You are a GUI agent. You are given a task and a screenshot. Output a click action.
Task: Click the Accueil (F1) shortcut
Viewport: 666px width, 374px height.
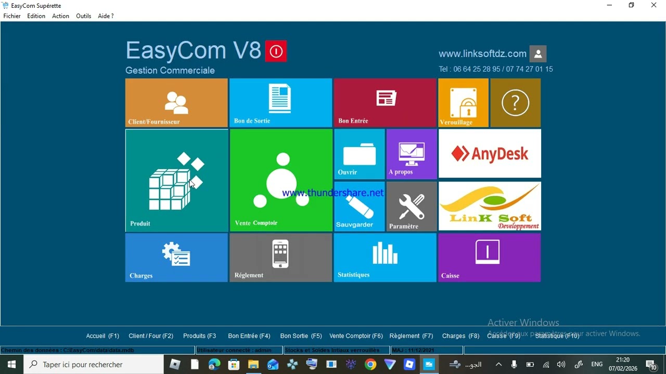pyautogui.click(x=103, y=336)
